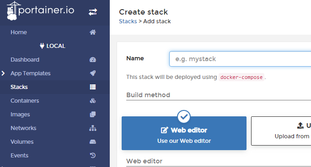Click the Networks sitemap icon
The height and width of the screenshot is (167, 311).
click(93, 128)
